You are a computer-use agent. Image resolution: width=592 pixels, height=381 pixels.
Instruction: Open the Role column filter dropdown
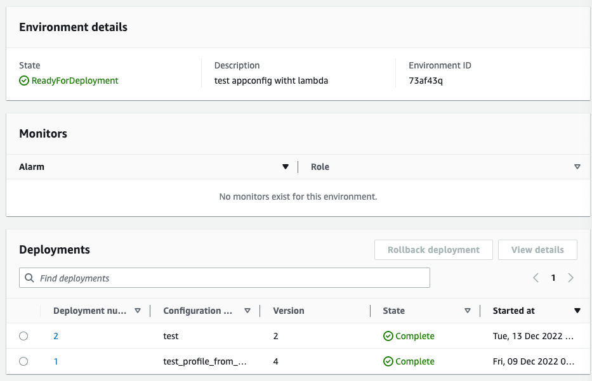click(x=577, y=167)
